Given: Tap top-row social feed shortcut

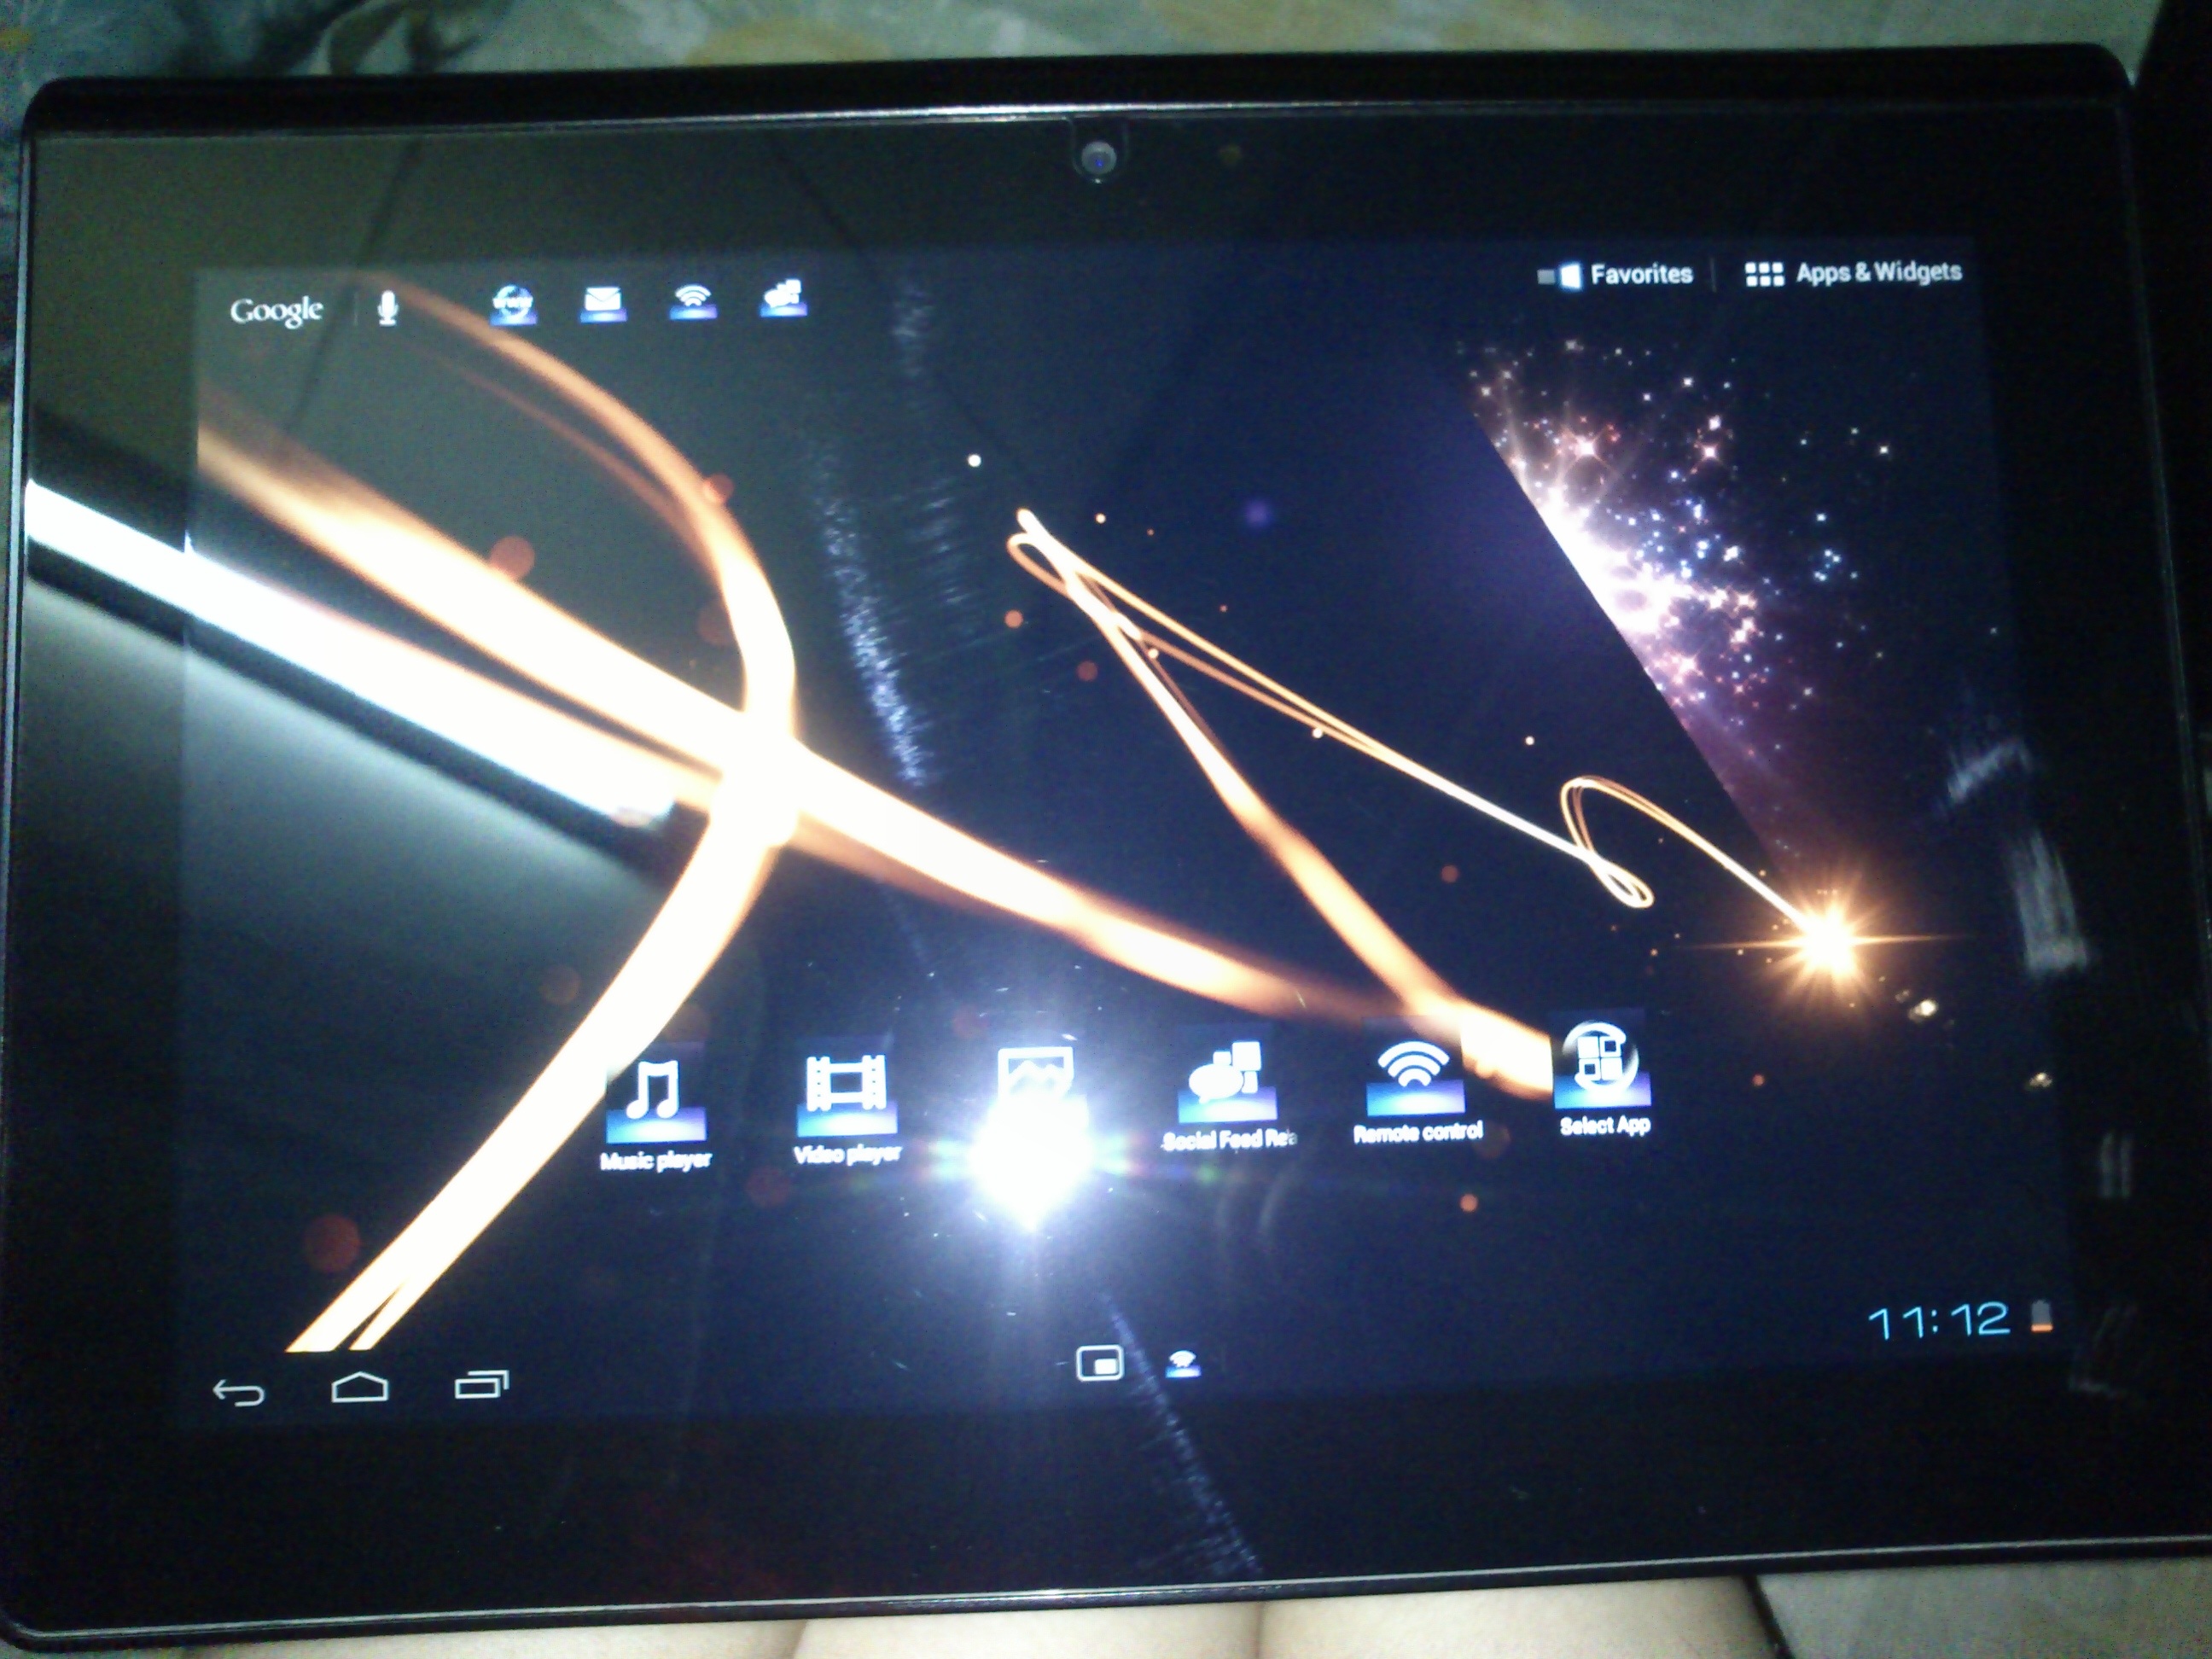Looking at the screenshot, I should click(783, 297).
